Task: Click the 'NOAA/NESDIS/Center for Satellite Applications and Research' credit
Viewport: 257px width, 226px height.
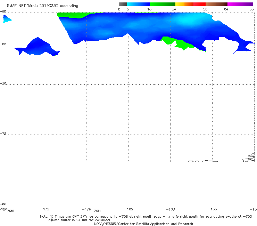Action: [143, 224]
